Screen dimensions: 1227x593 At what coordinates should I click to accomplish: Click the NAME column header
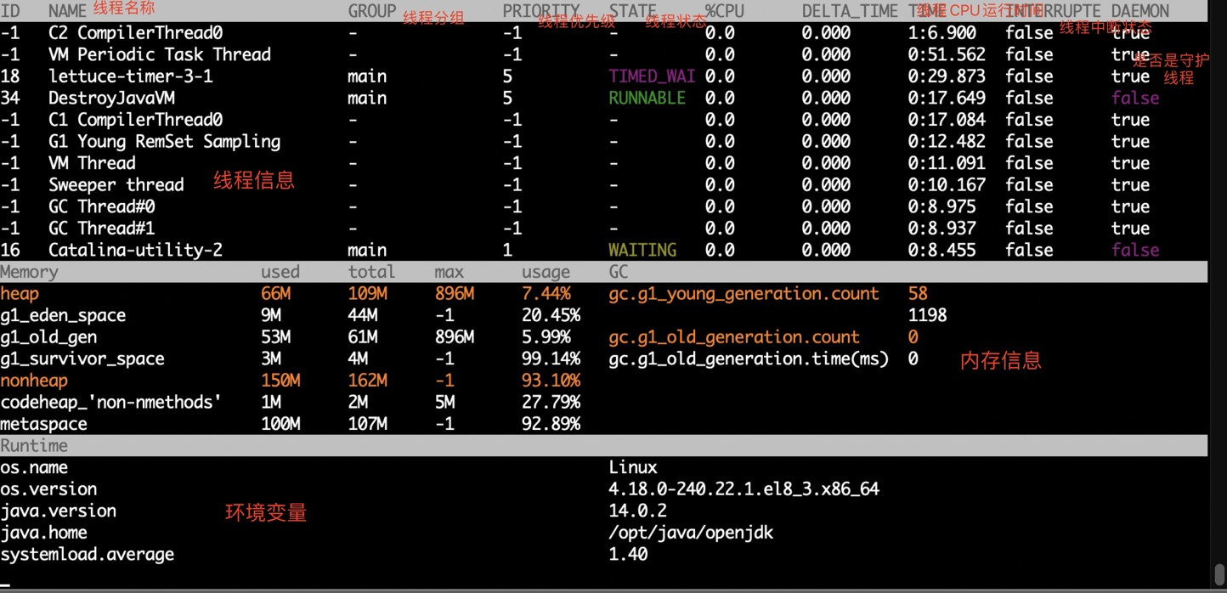(x=67, y=11)
